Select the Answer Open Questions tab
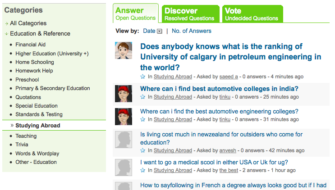Viewport: 335px width, 190px height. 135,14
